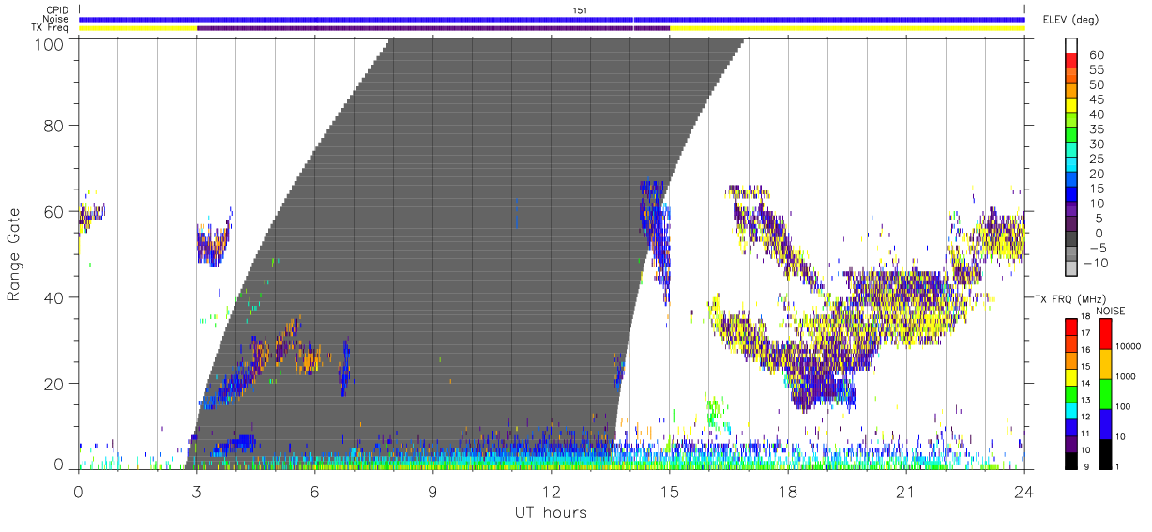Click the purple segment of the TX Freq strip
The height and width of the screenshot is (532, 1152).
point(433,28)
